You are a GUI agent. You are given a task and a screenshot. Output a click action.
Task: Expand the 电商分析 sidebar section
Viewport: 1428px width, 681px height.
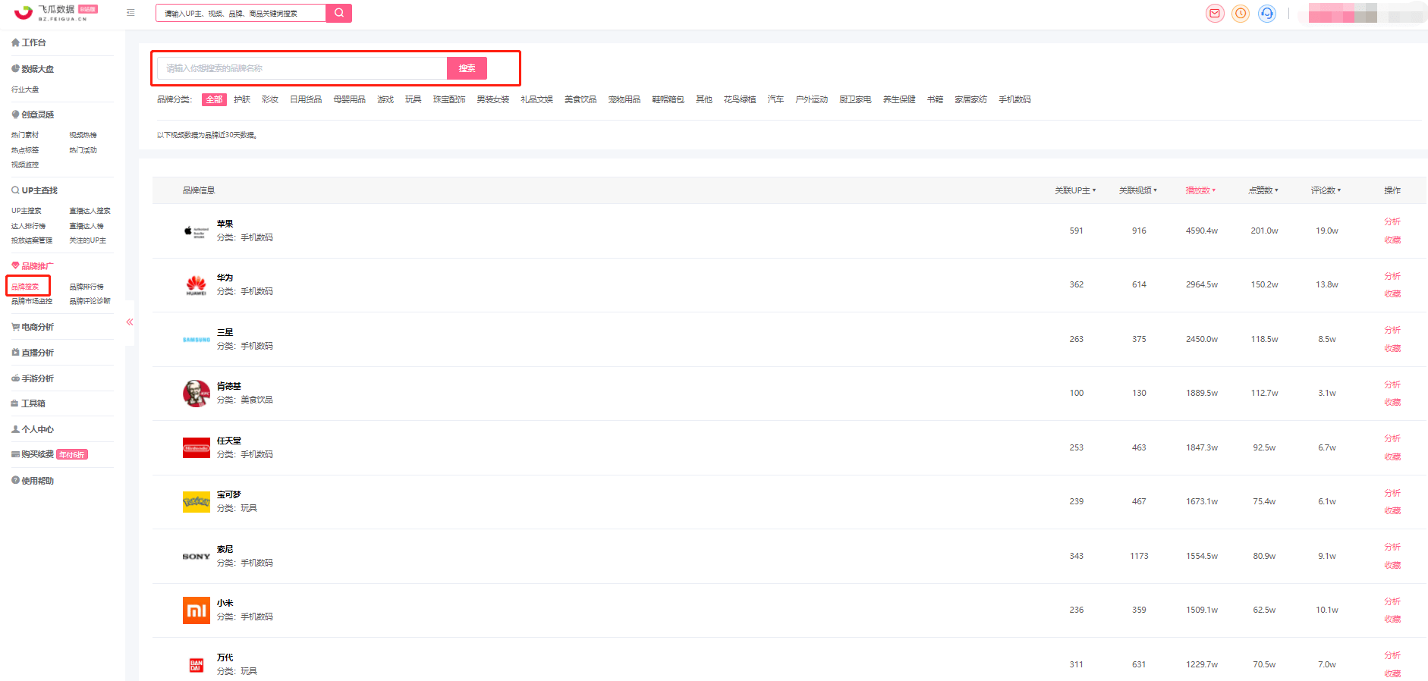pos(33,327)
